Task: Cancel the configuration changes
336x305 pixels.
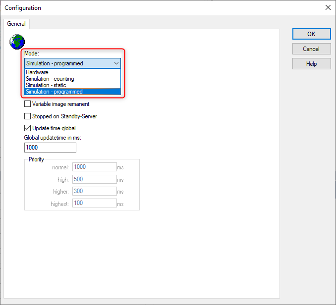Action: 312,49
